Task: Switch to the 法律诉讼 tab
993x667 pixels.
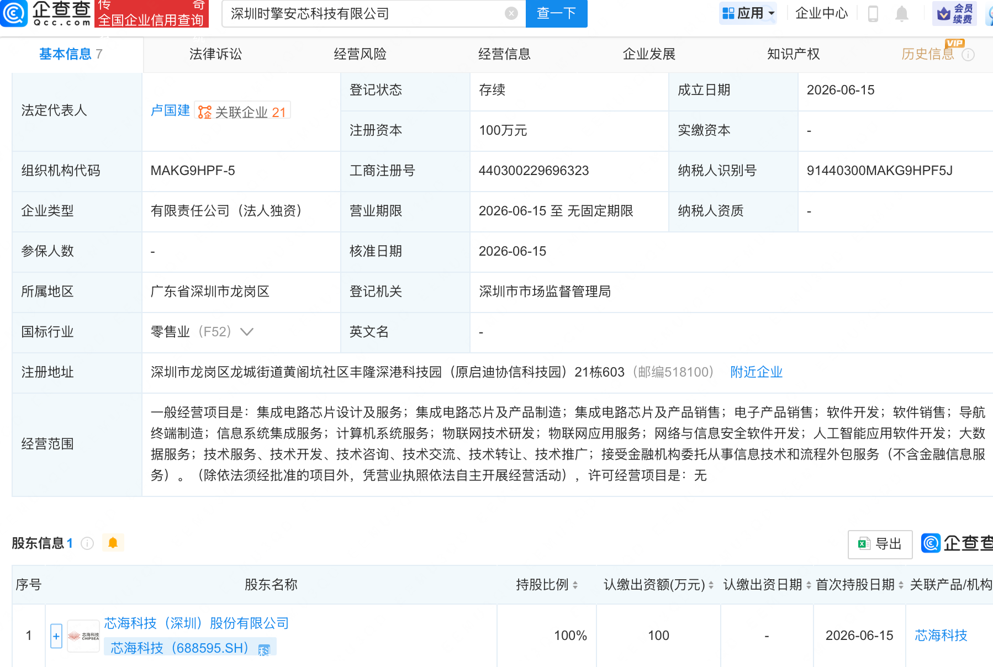Action: pyautogui.click(x=216, y=54)
